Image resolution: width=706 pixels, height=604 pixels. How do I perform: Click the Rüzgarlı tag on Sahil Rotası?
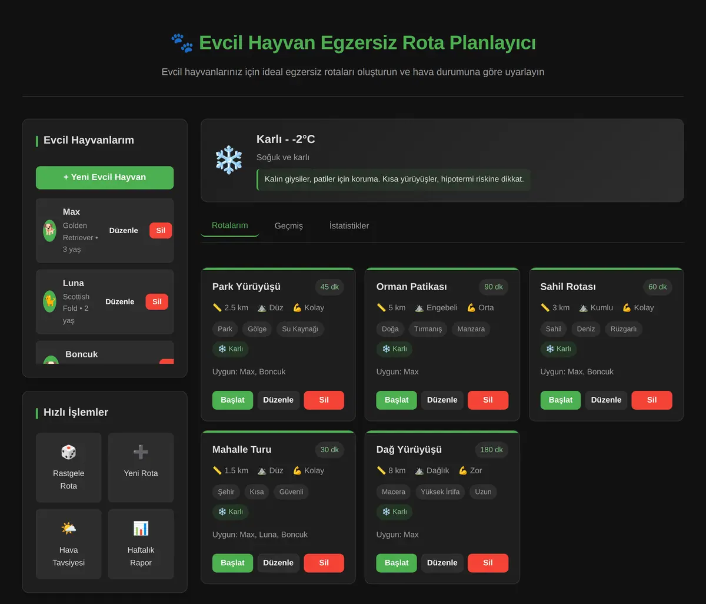[624, 329]
